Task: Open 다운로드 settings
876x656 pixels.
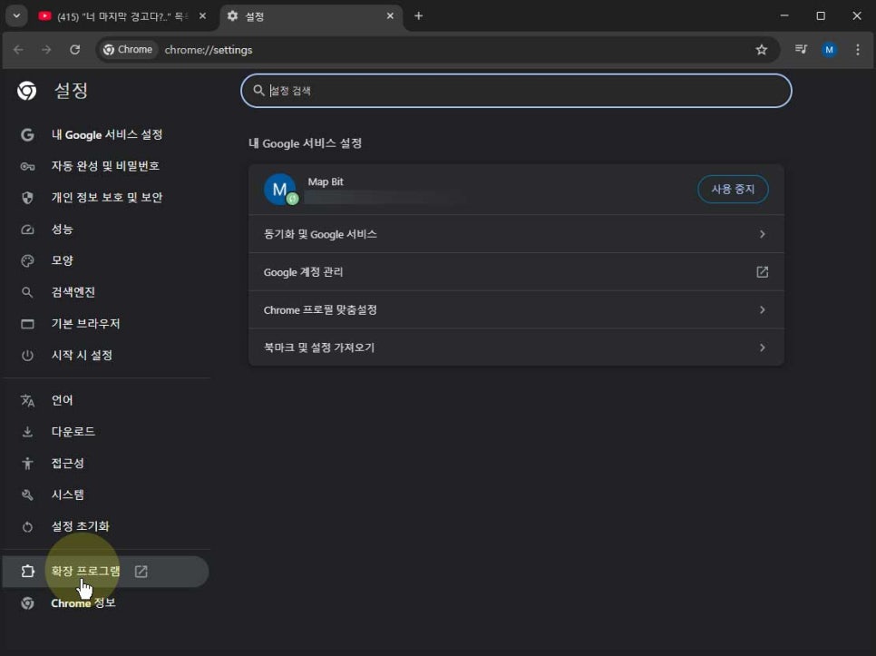Action: (73, 432)
